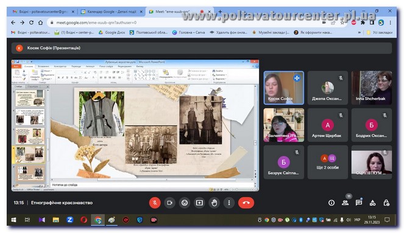Open the Windows notification center

click(387, 220)
